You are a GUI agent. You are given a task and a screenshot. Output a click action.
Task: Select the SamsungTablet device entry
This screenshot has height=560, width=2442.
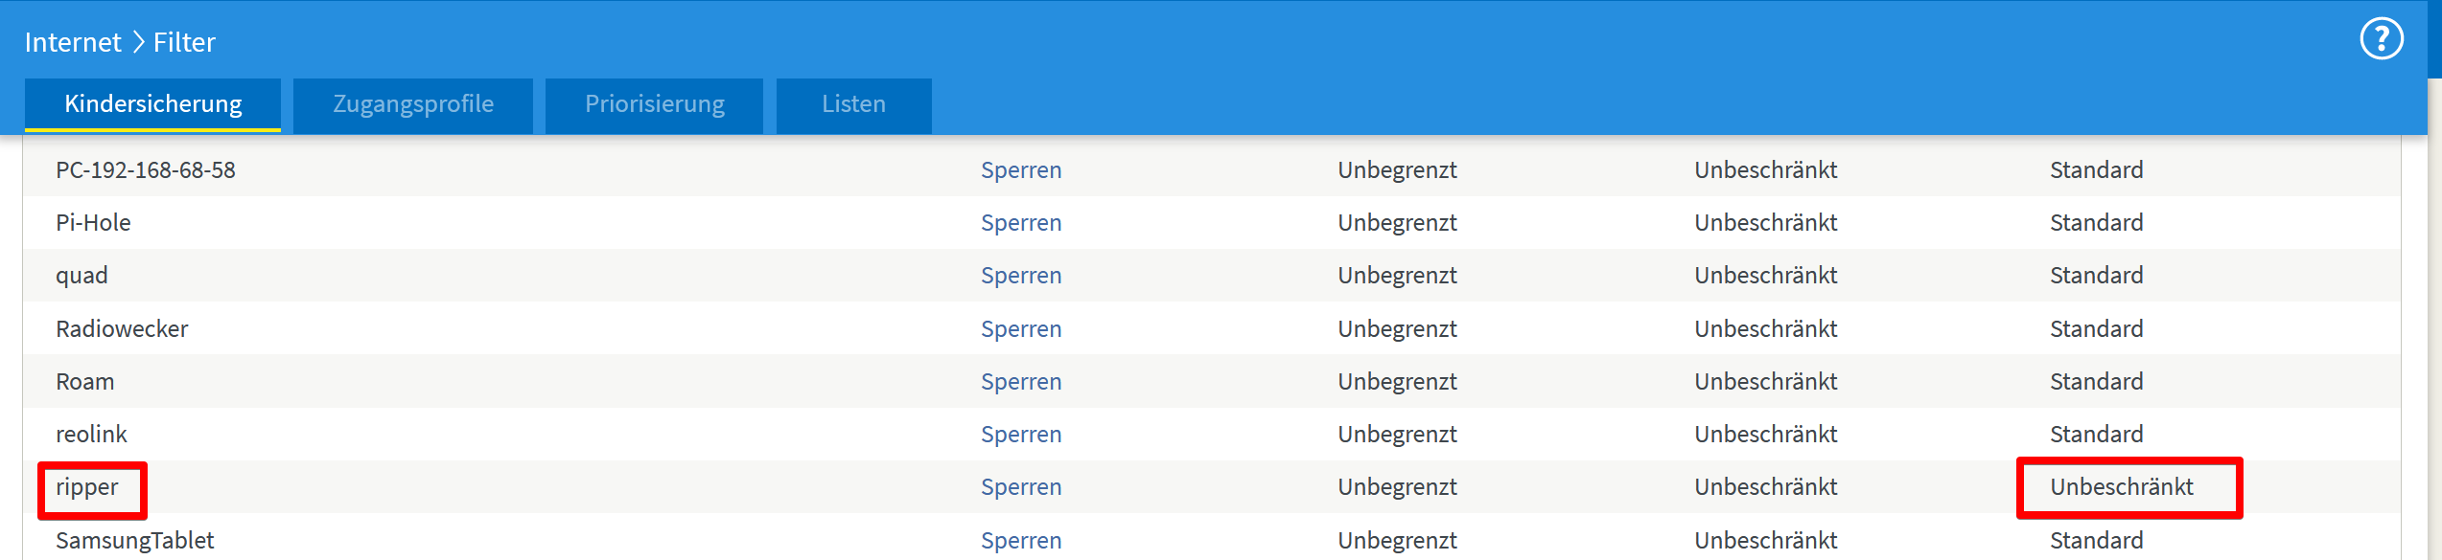tap(135, 541)
